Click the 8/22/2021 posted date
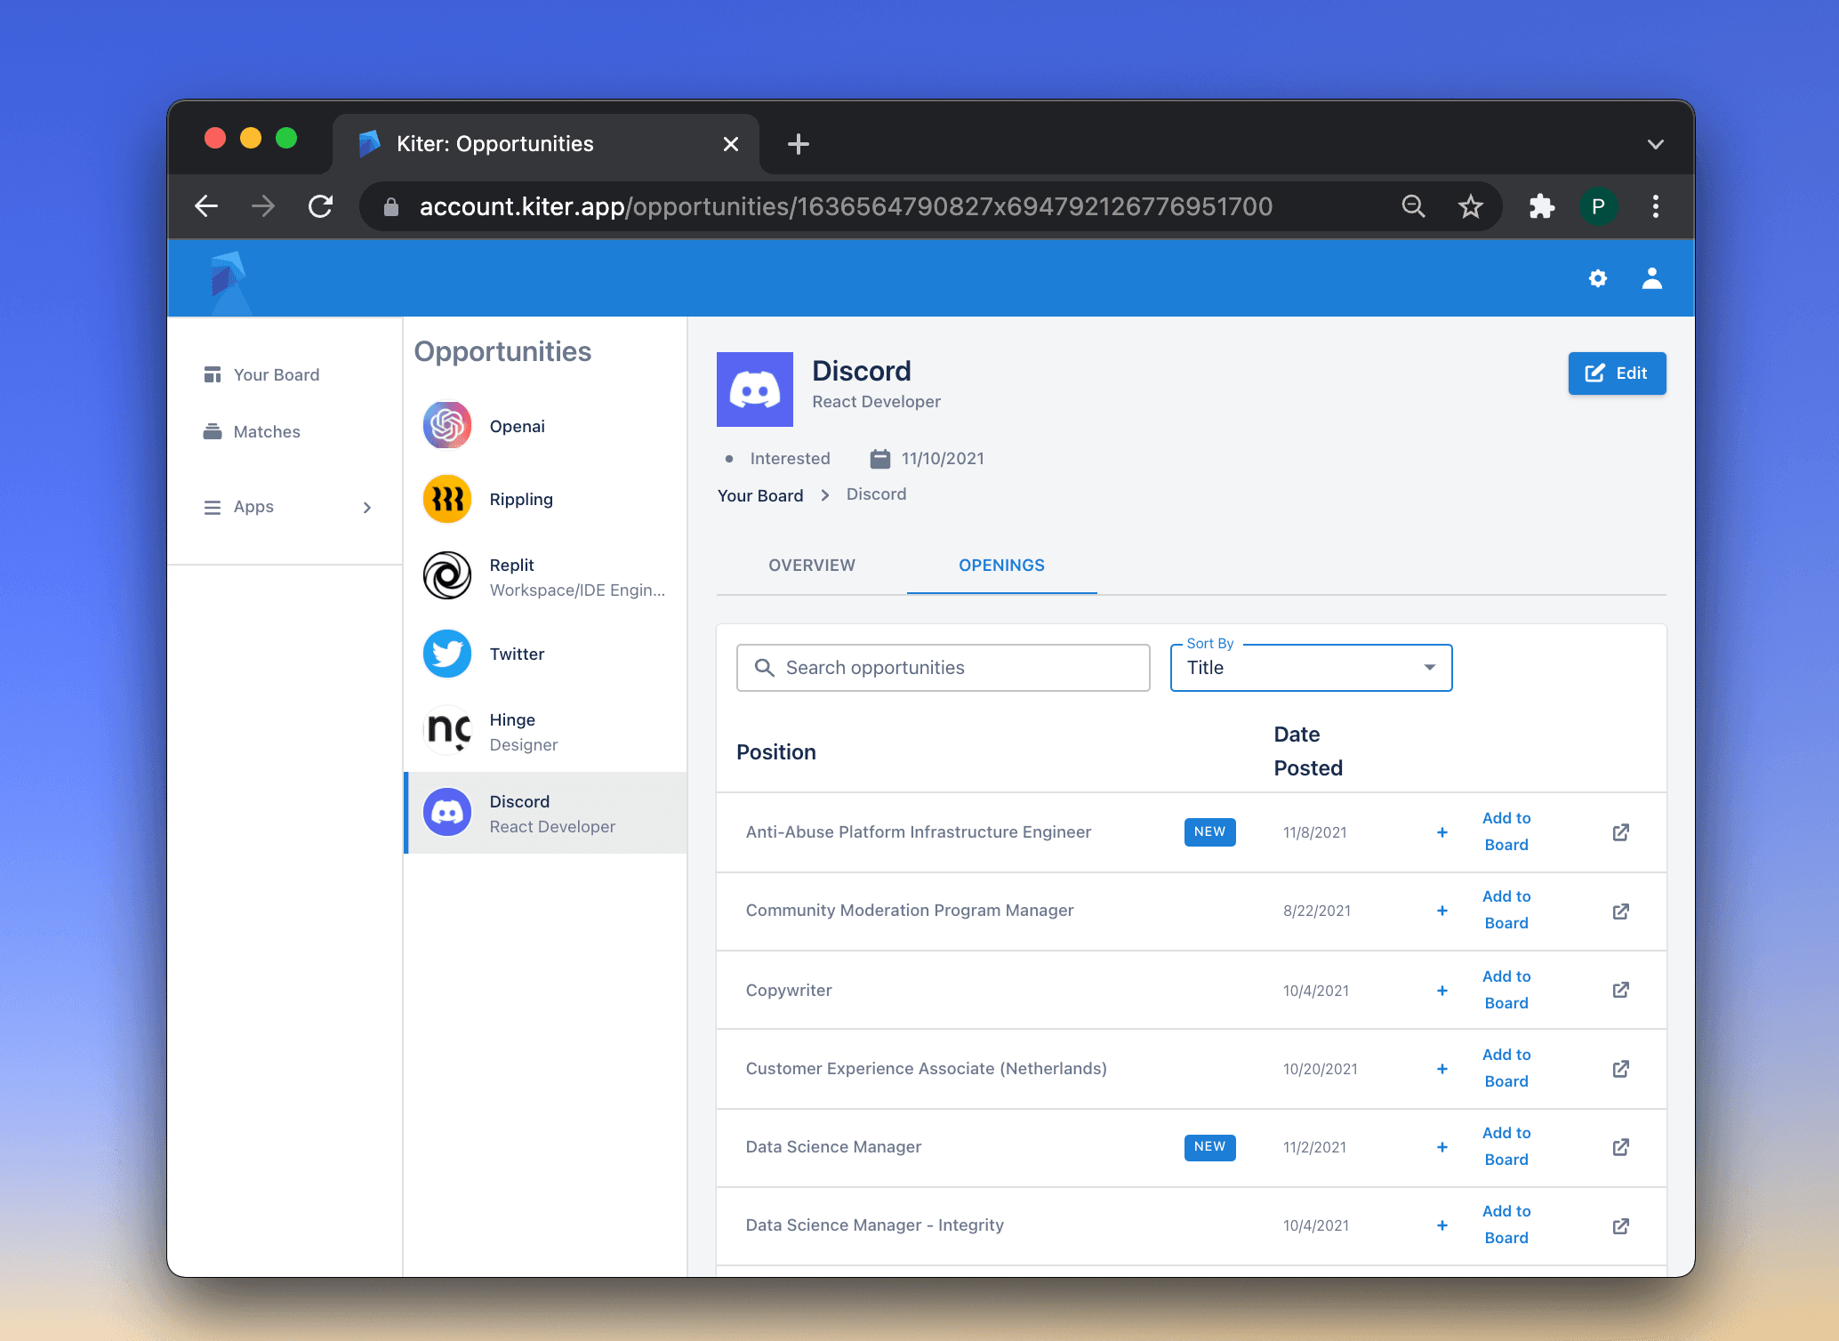 tap(1316, 911)
